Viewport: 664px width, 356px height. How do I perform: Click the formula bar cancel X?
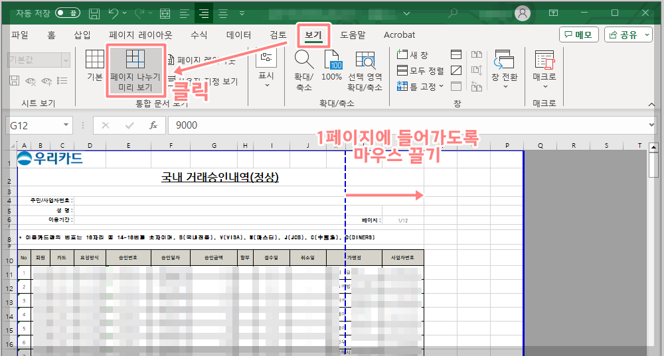[106, 125]
